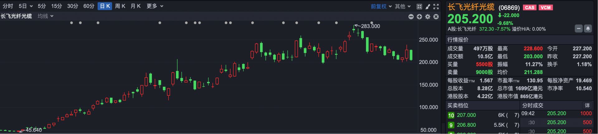Click the stock code (06869)
The width and height of the screenshot is (598, 134).
(x=509, y=7)
